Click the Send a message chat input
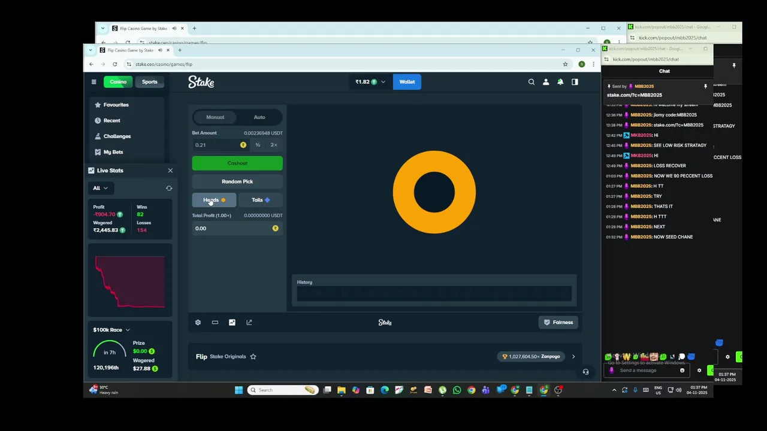The image size is (767, 431). (x=647, y=371)
